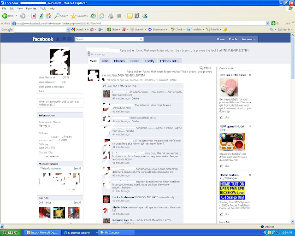Like the Gift For Little Ones ad
This screenshot has width=295, height=236.
pos(224,117)
